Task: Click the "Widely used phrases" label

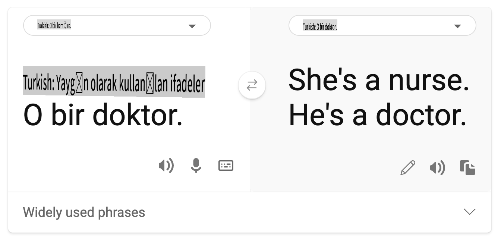Action: tap(84, 212)
